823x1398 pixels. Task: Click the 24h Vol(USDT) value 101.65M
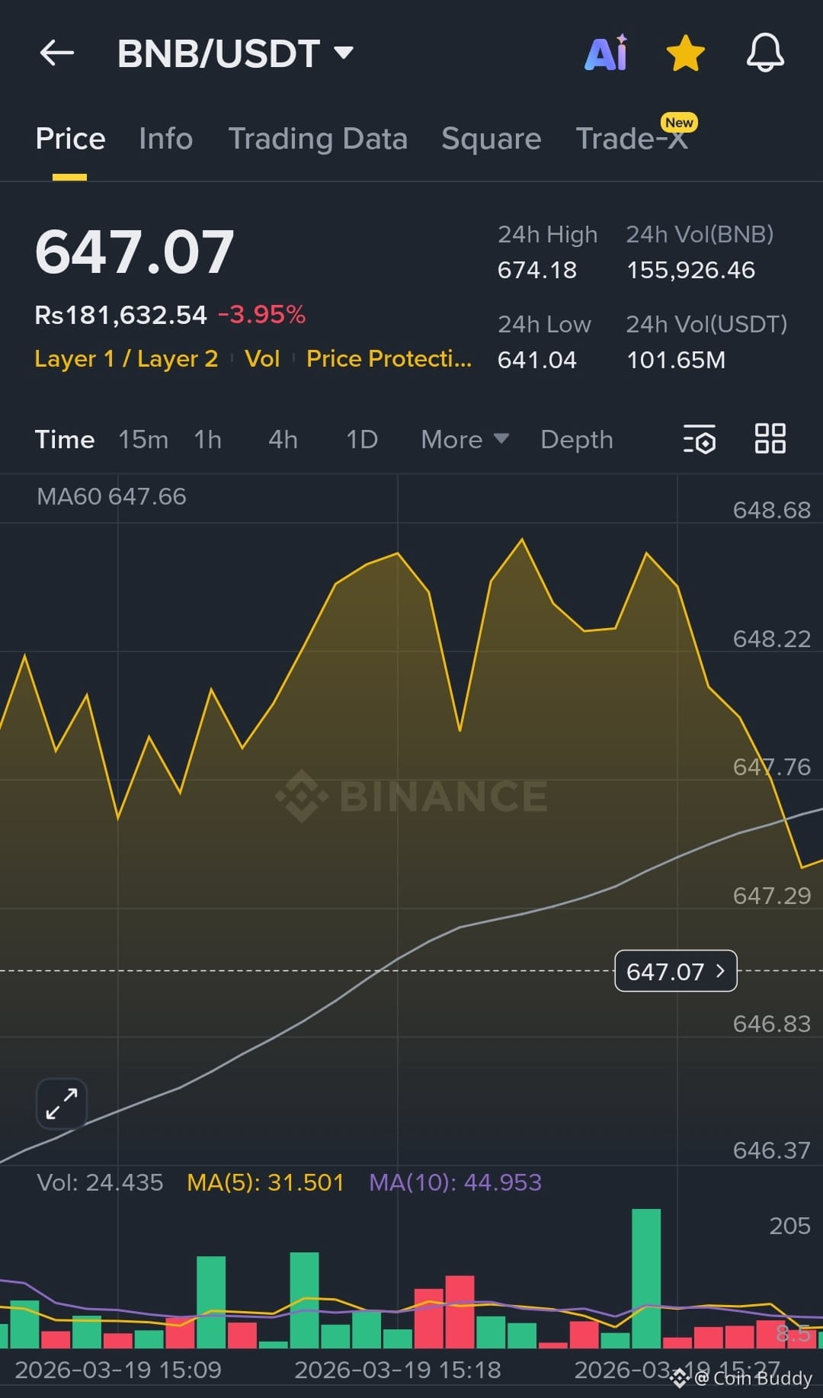[x=676, y=360]
